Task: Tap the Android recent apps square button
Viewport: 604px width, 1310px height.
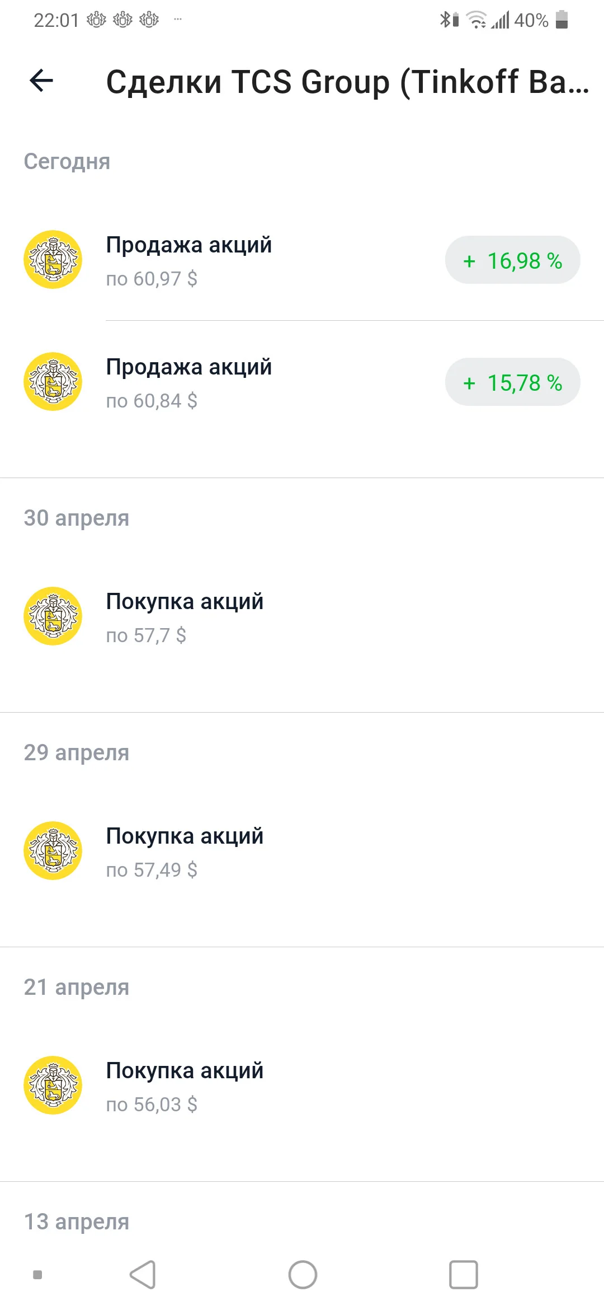Action: tap(464, 1275)
